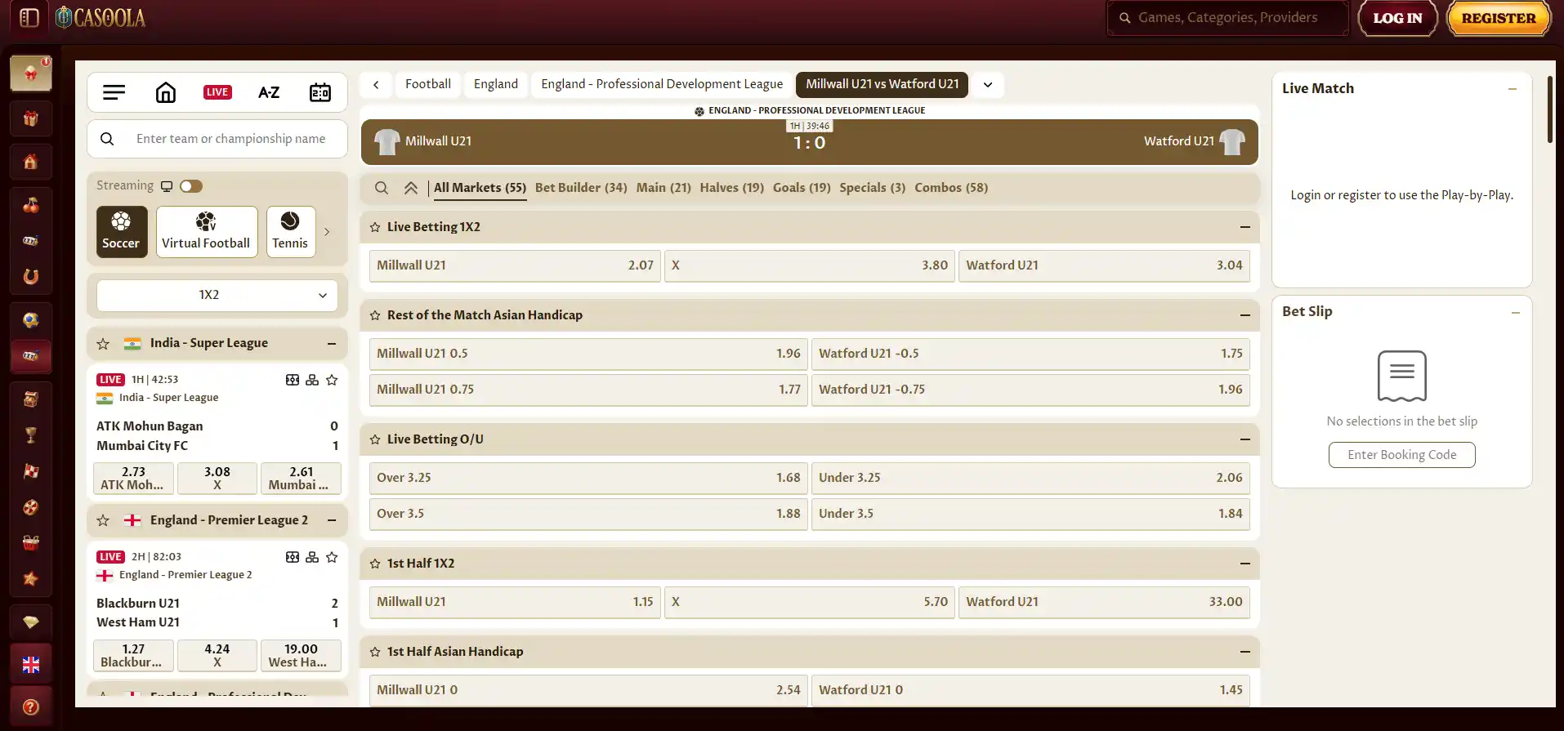
Task: Open the calendar schedule icon
Action: (x=320, y=92)
